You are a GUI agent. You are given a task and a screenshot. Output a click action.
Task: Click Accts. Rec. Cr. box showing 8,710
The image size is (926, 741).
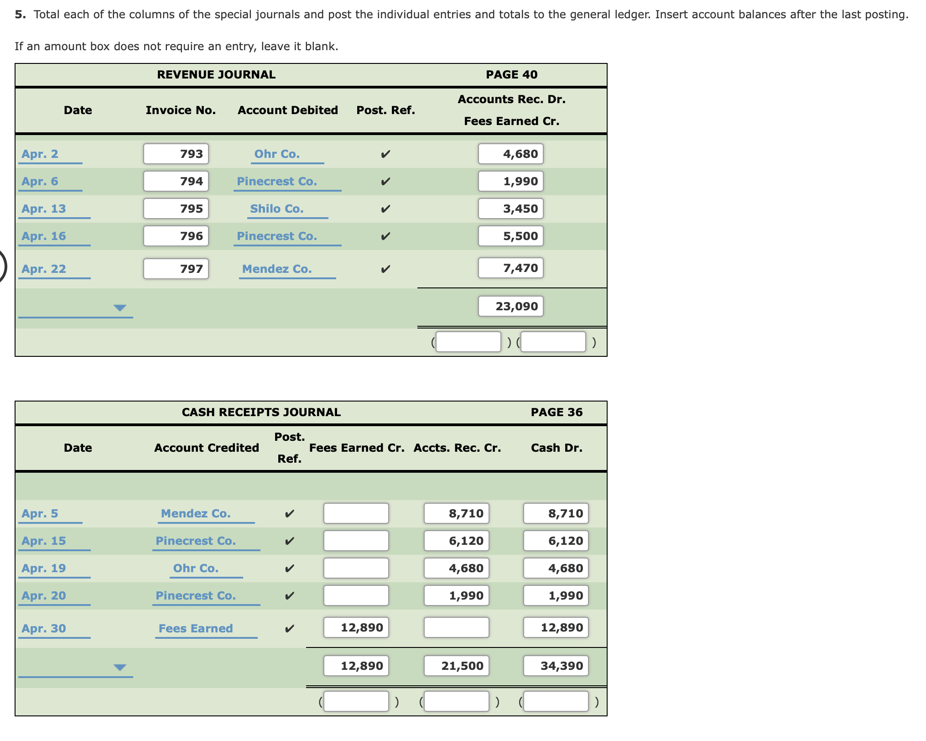click(456, 513)
